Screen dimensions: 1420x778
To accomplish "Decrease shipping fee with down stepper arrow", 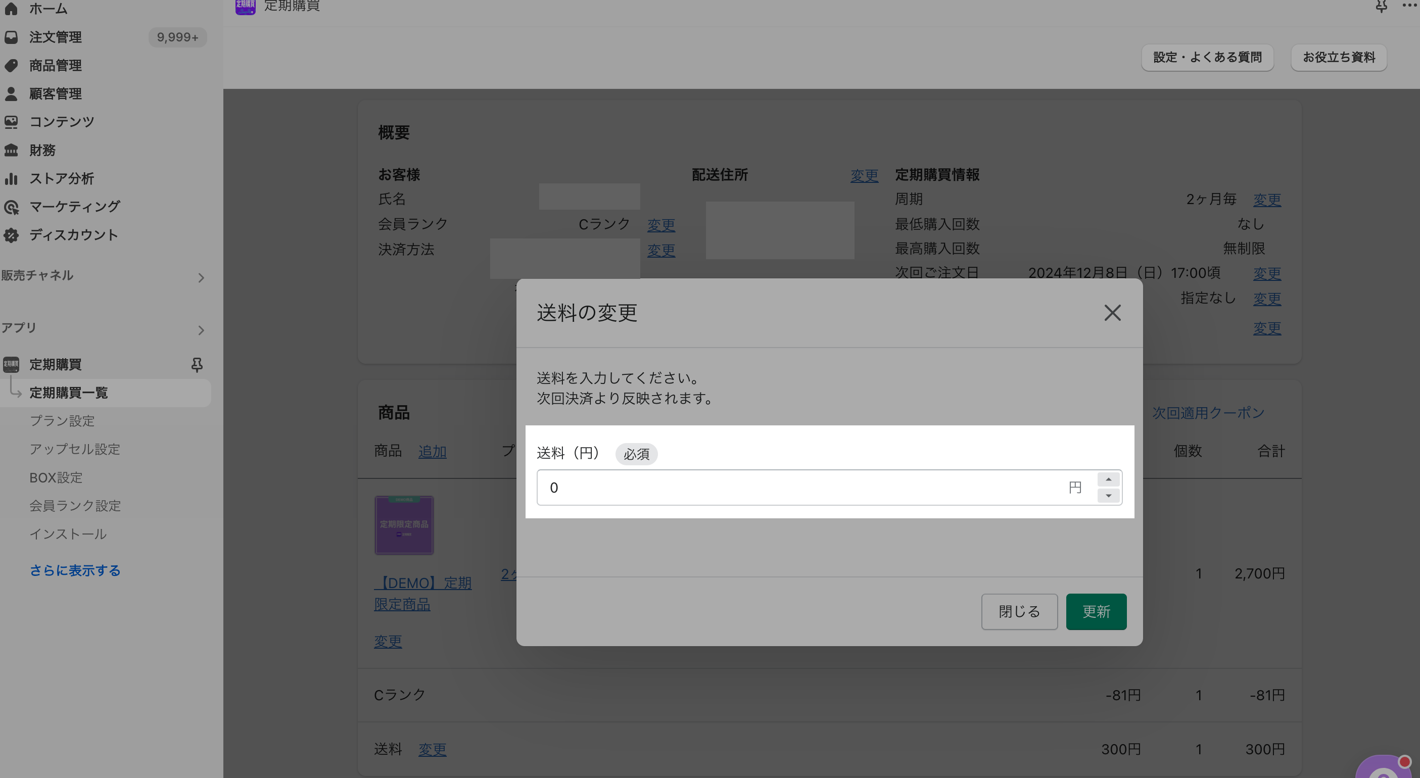I will 1108,496.
